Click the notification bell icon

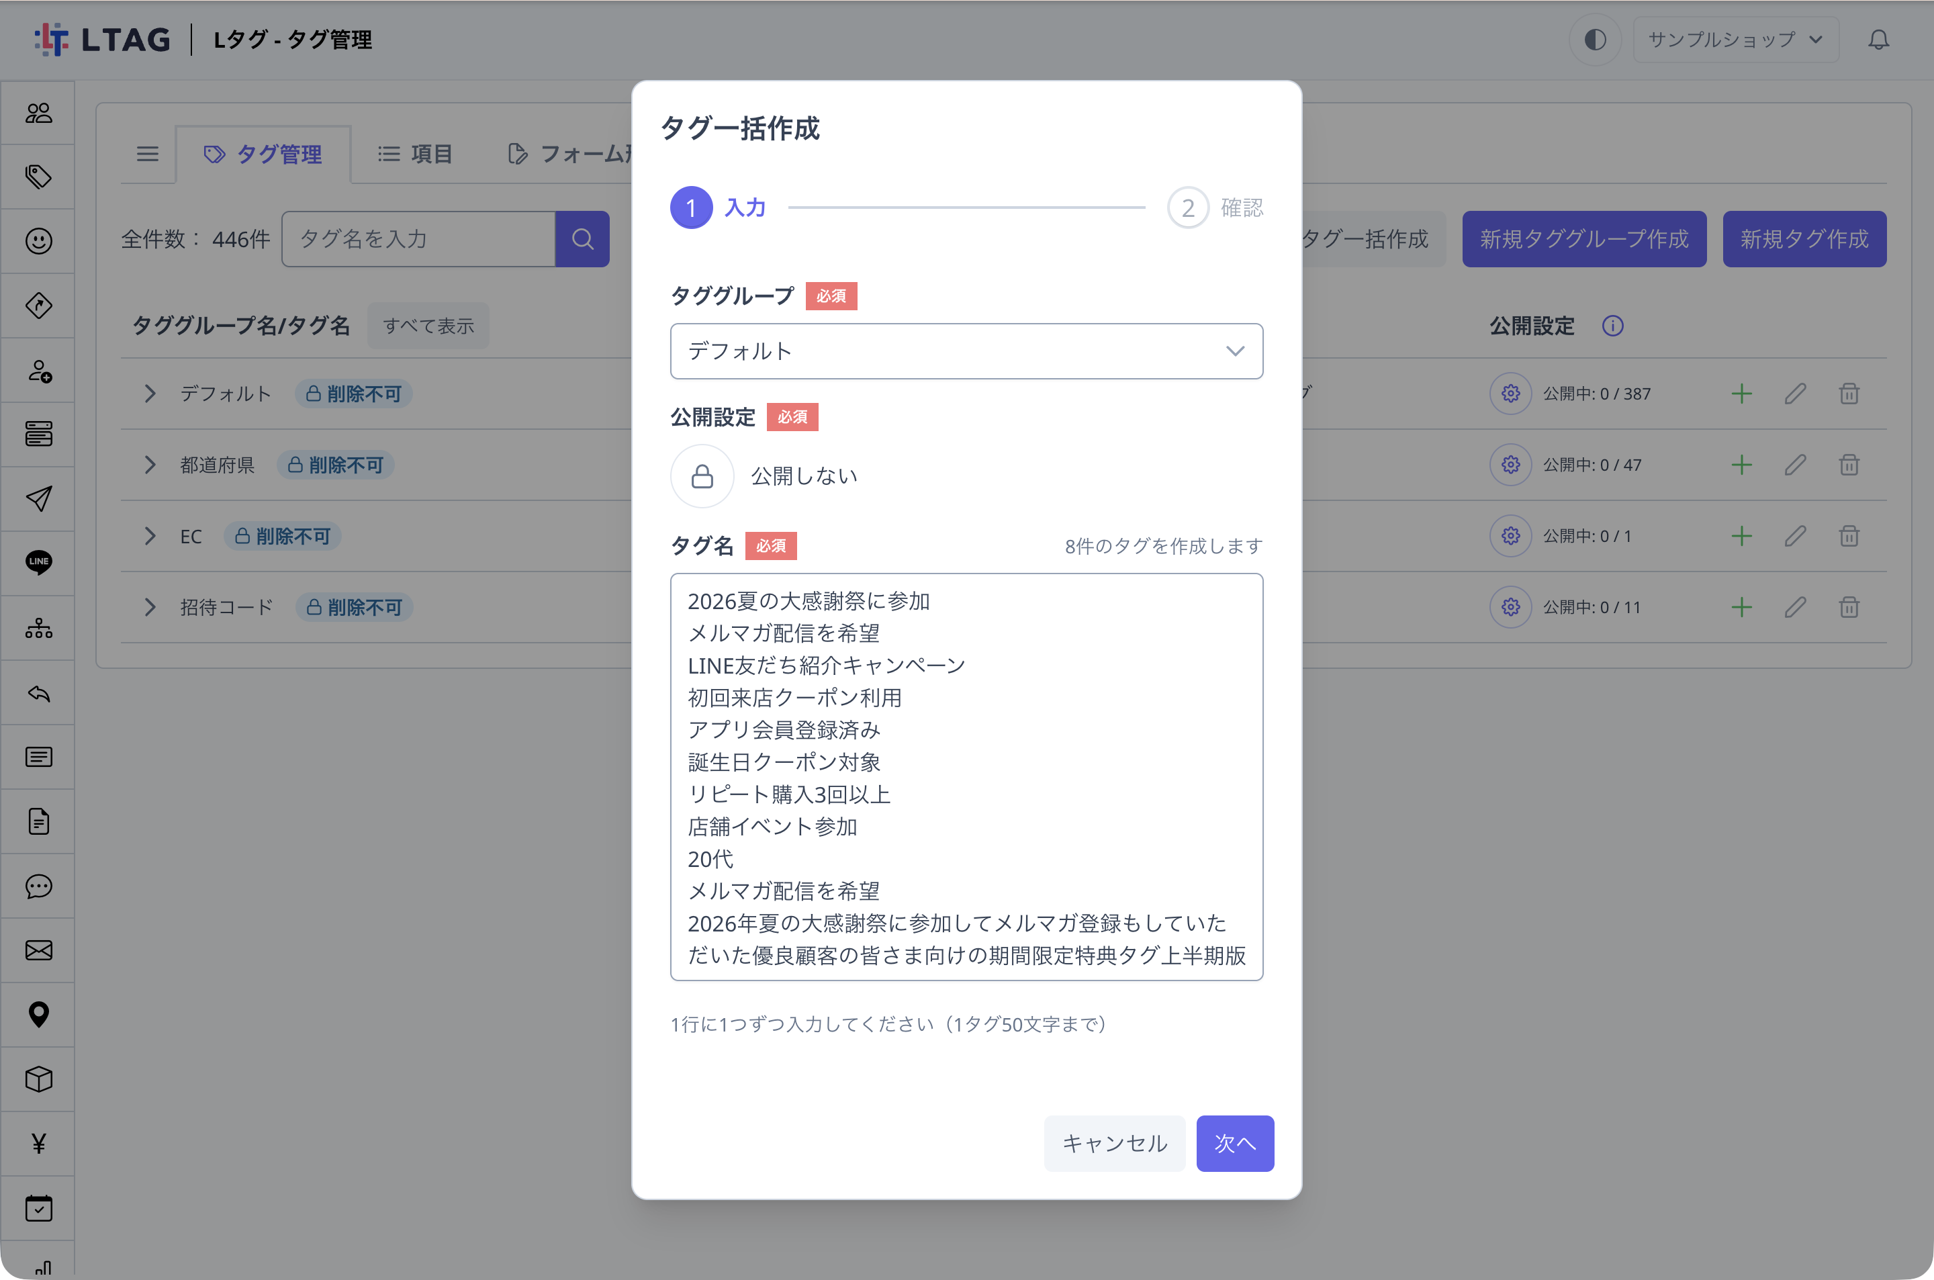pyautogui.click(x=1878, y=39)
